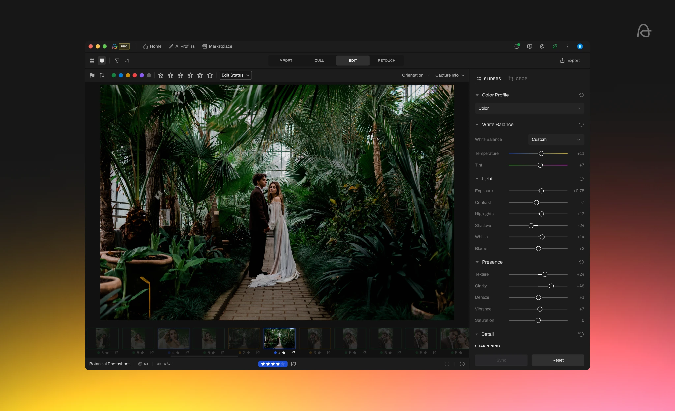Open the Capture Info dropdown
The width and height of the screenshot is (675, 411).
(x=449, y=75)
